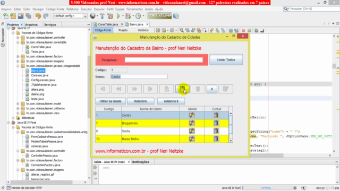Click the Alterar icon in Saida row
This screenshot has height=191, width=340.
pyautogui.click(x=192, y=131)
